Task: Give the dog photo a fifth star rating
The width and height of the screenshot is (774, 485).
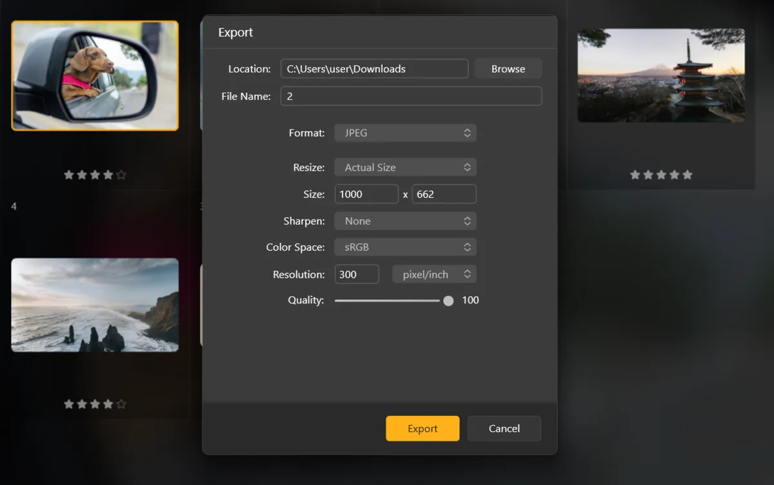Action: click(123, 174)
